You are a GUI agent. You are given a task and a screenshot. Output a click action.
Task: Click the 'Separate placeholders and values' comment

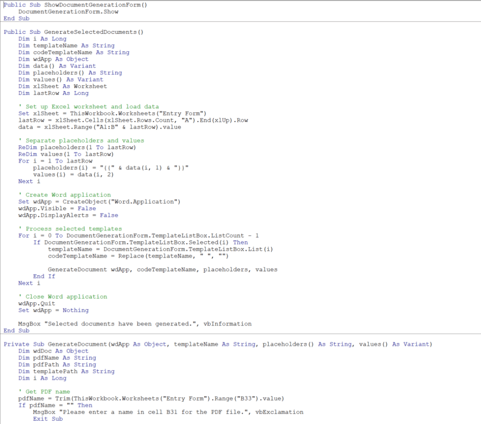pyautogui.click(x=85, y=141)
